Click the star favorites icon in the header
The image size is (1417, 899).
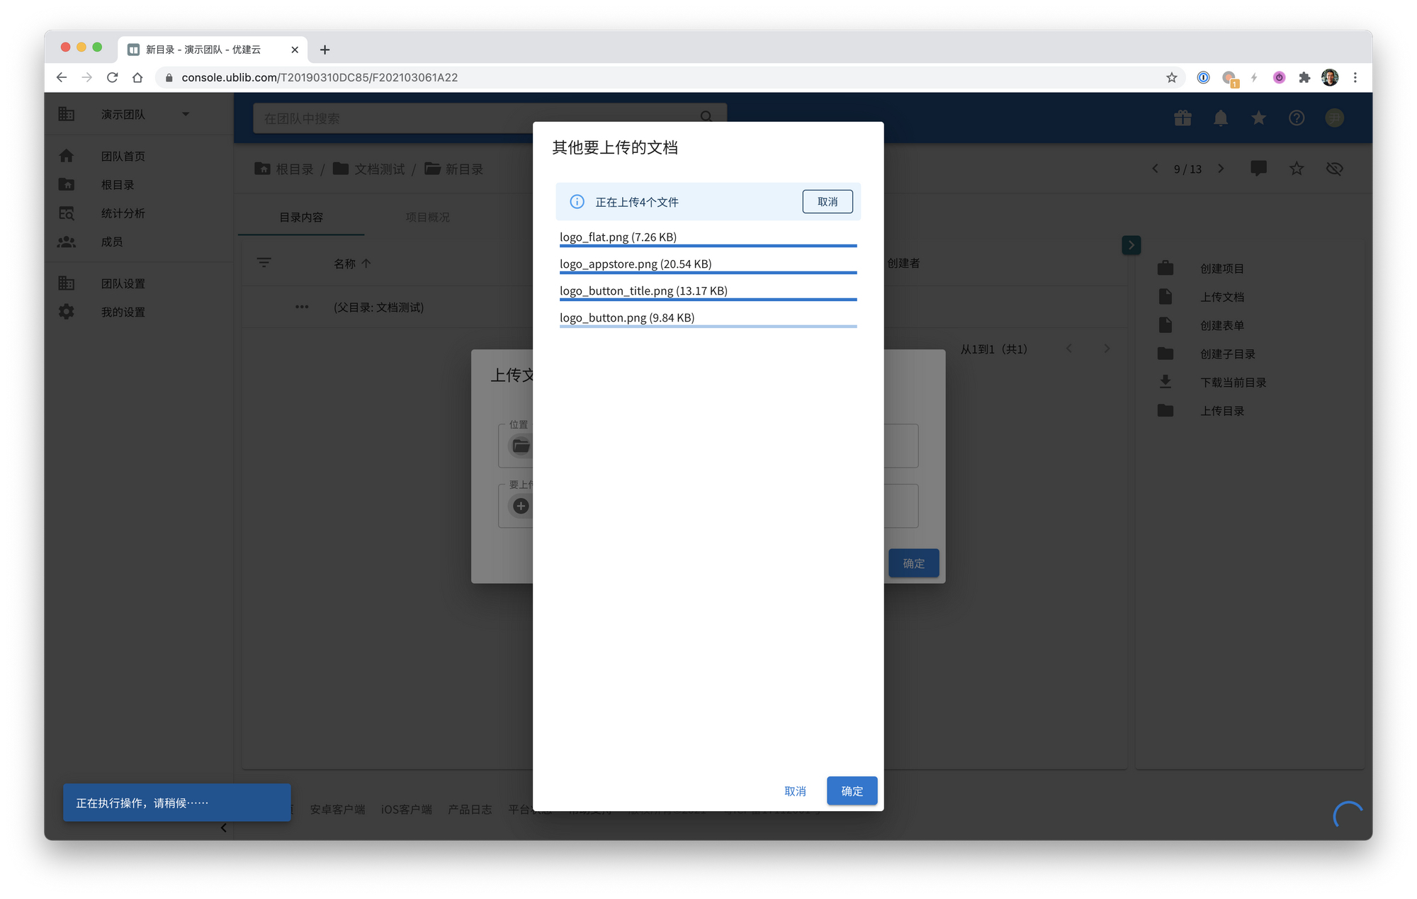(1258, 118)
